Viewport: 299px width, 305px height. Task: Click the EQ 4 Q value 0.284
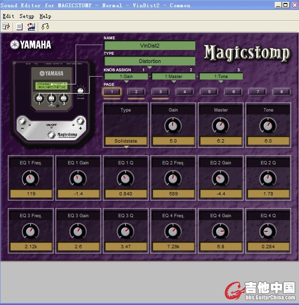[x=268, y=247]
